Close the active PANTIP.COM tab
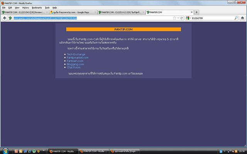 191,12
